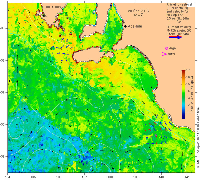Click the -39 latitude axis label
200x180 pixels.
(2, 156)
